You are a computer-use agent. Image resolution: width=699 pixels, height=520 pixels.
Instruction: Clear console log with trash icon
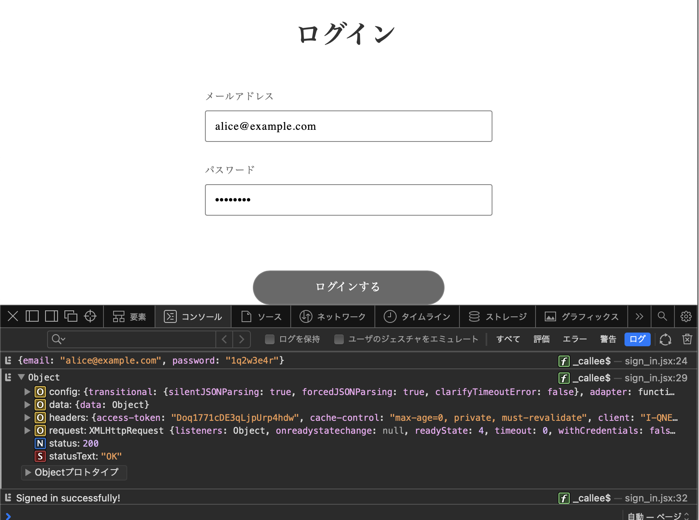(x=687, y=339)
